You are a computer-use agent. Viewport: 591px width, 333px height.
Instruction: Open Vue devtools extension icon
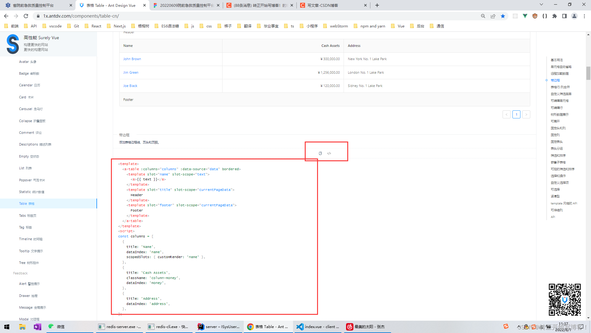(x=525, y=16)
